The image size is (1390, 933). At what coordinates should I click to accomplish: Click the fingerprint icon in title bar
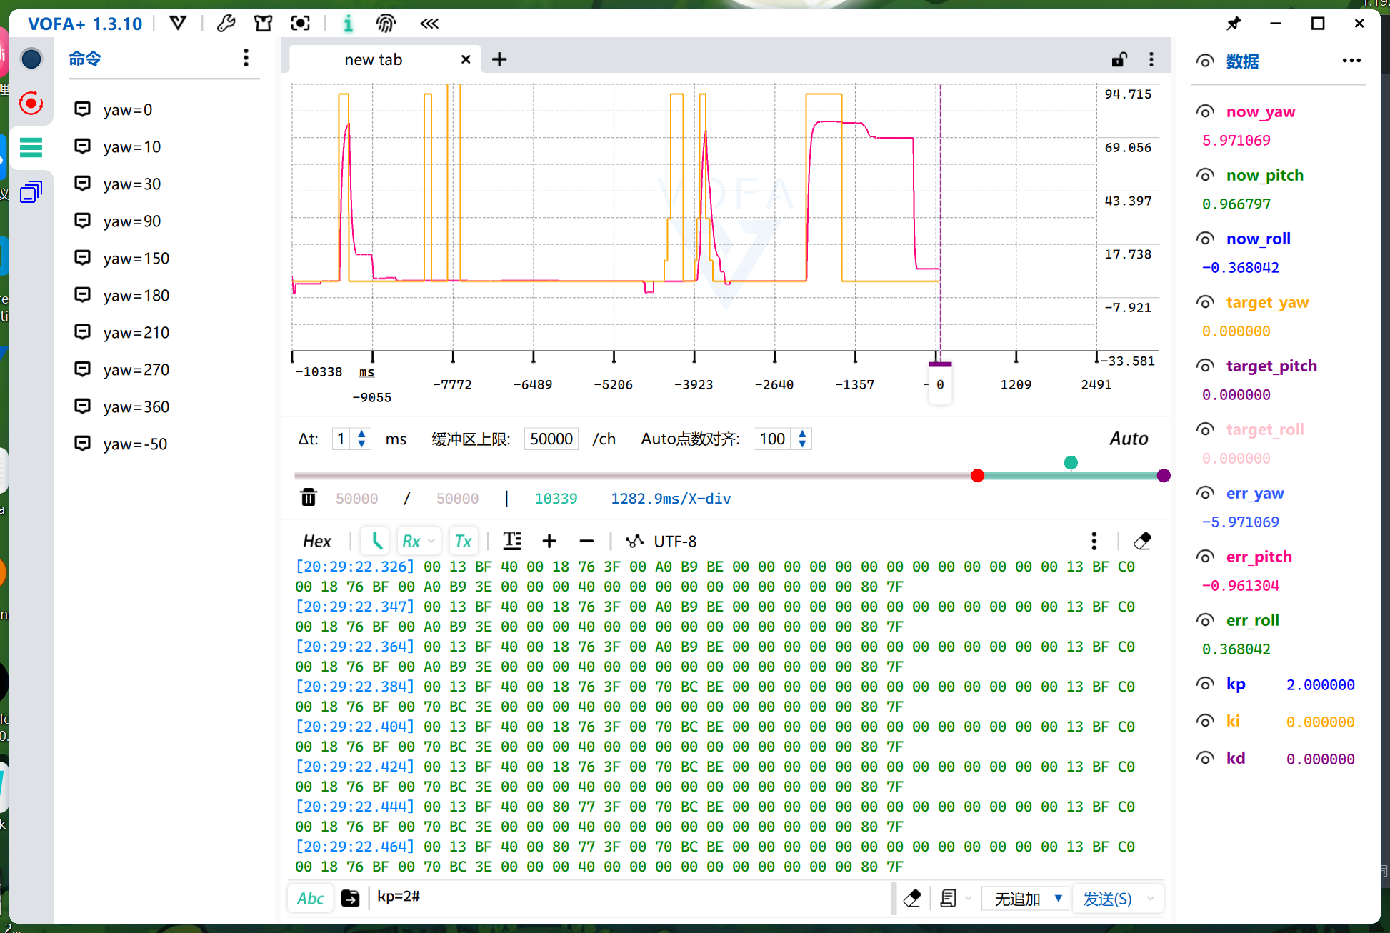[386, 24]
